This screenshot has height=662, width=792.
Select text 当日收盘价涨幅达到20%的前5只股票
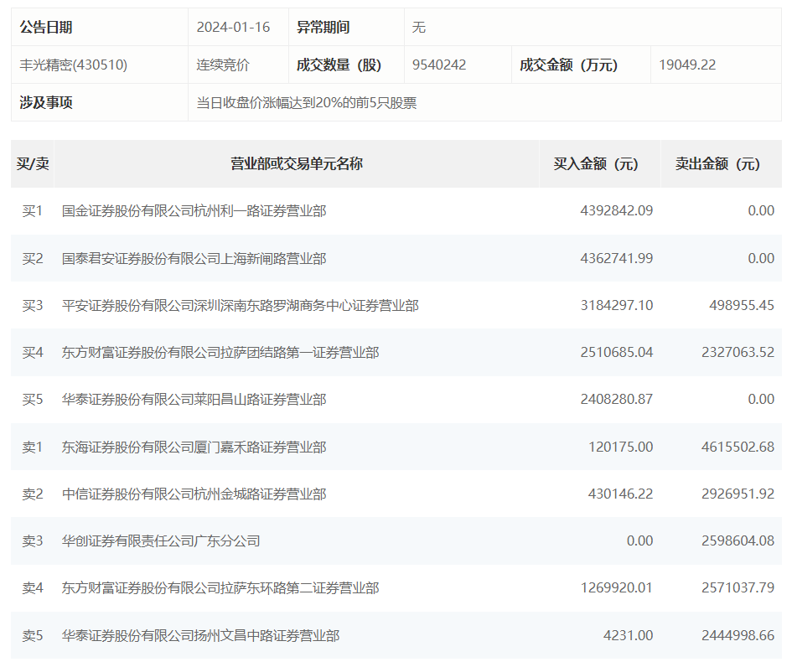(307, 102)
